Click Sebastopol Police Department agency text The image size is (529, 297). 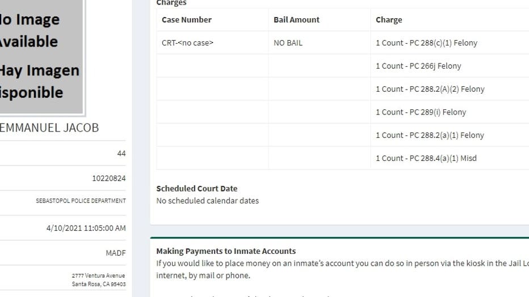point(81,201)
